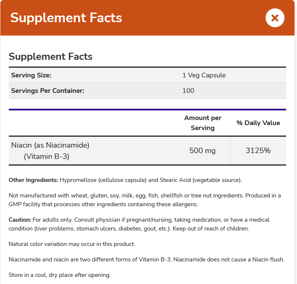The height and width of the screenshot is (284, 297).
Task: Close the Supplement Facts popup
Action: (x=275, y=18)
